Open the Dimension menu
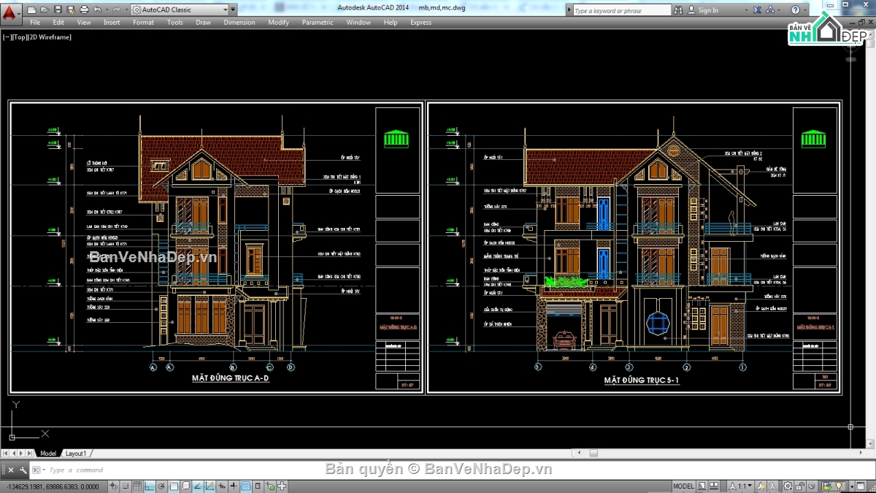Viewport: 876px width, 493px height. click(x=239, y=23)
